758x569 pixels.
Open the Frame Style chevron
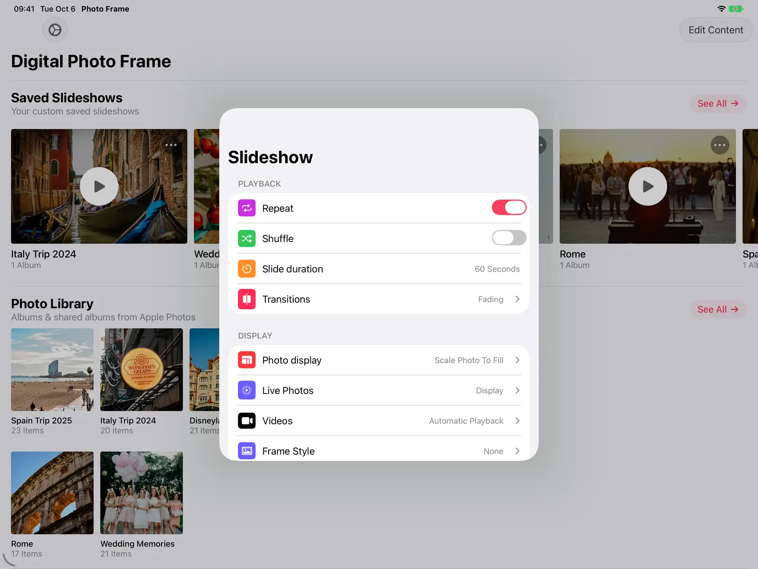click(517, 451)
